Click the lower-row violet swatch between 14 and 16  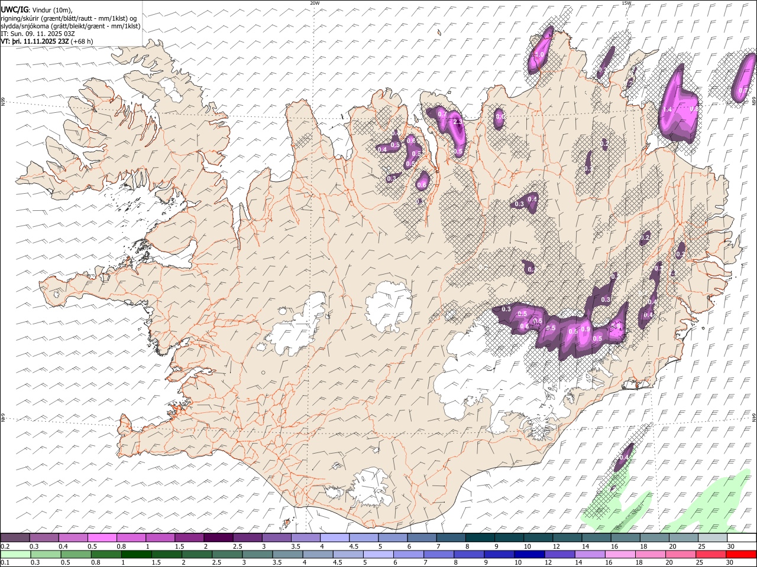(x=589, y=554)
